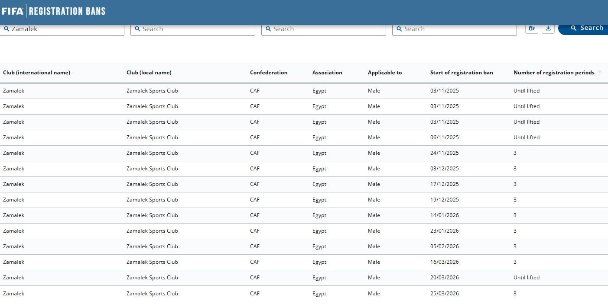Select the row with ban start 14/01/2026
Viewport: 608px width, 304px height.
pyautogui.click(x=444, y=215)
